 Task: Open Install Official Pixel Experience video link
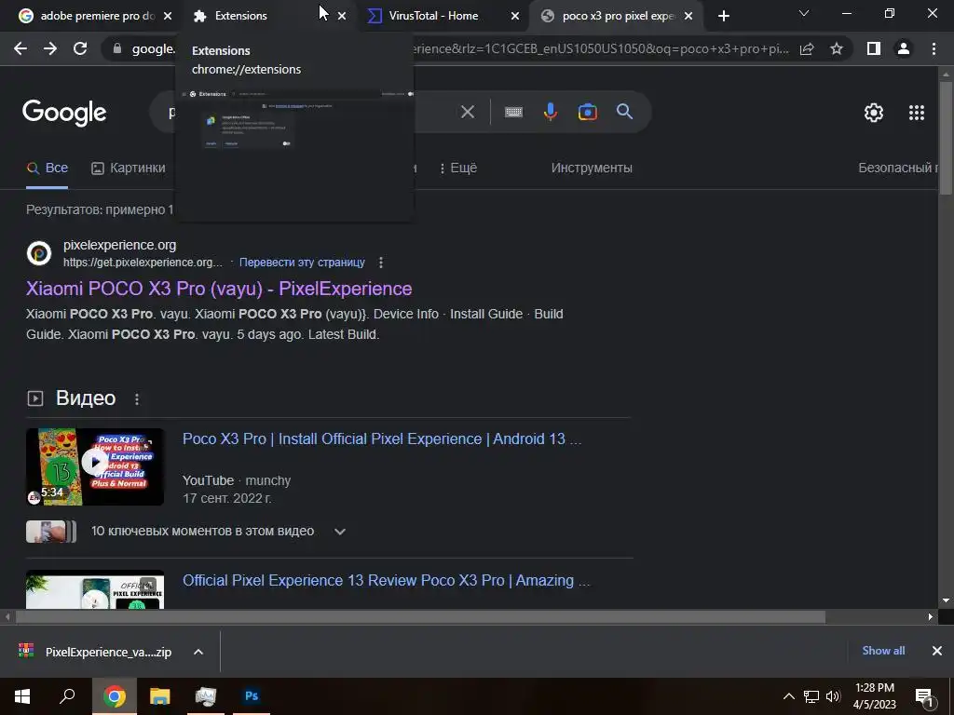click(381, 439)
